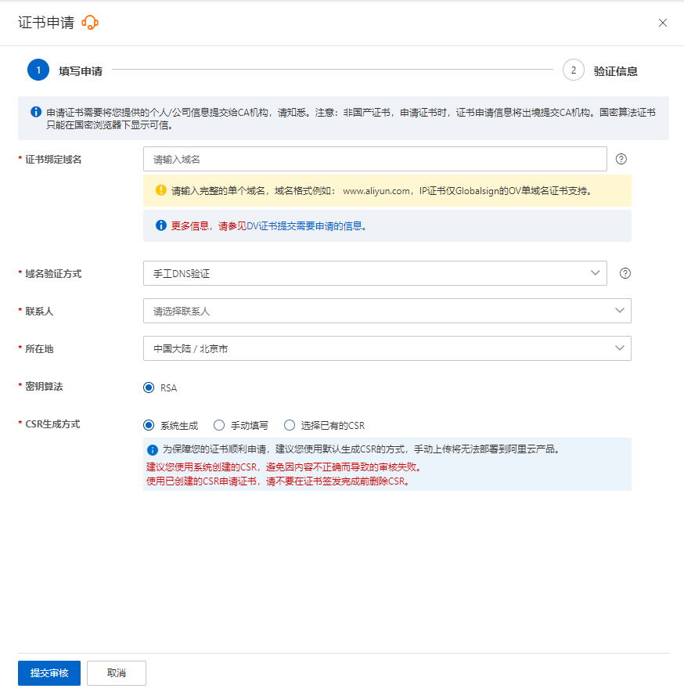Go to step 1 填写申请
Image resolution: width=684 pixels, height=692 pixels.
point(38,70)
